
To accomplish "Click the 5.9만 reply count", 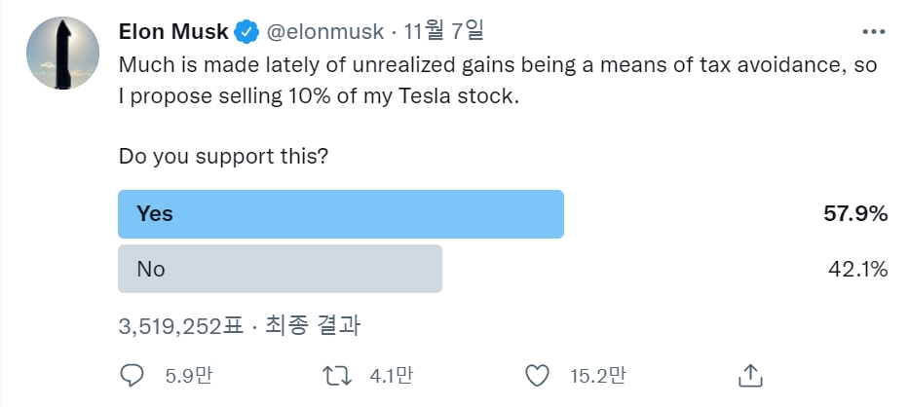I will click(x=189, y=376).
